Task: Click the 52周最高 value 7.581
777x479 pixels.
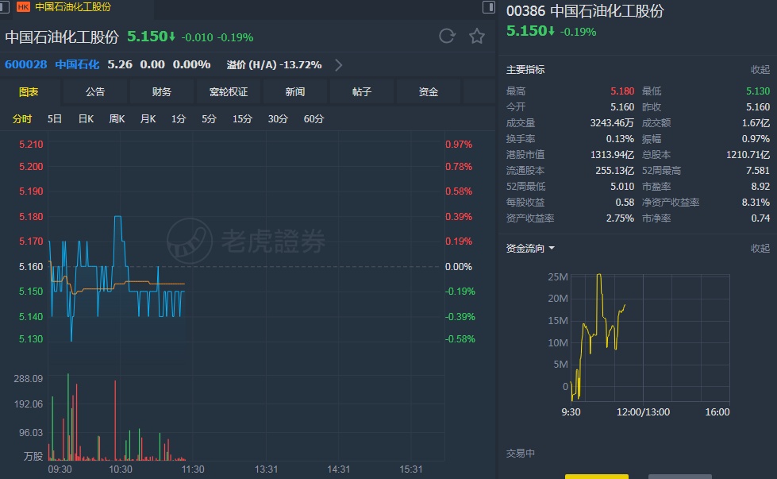Action: coord(758,171)
